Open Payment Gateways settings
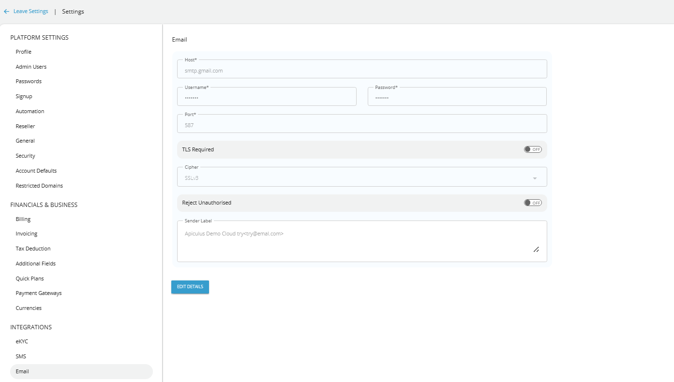 (x=39, y=293)
